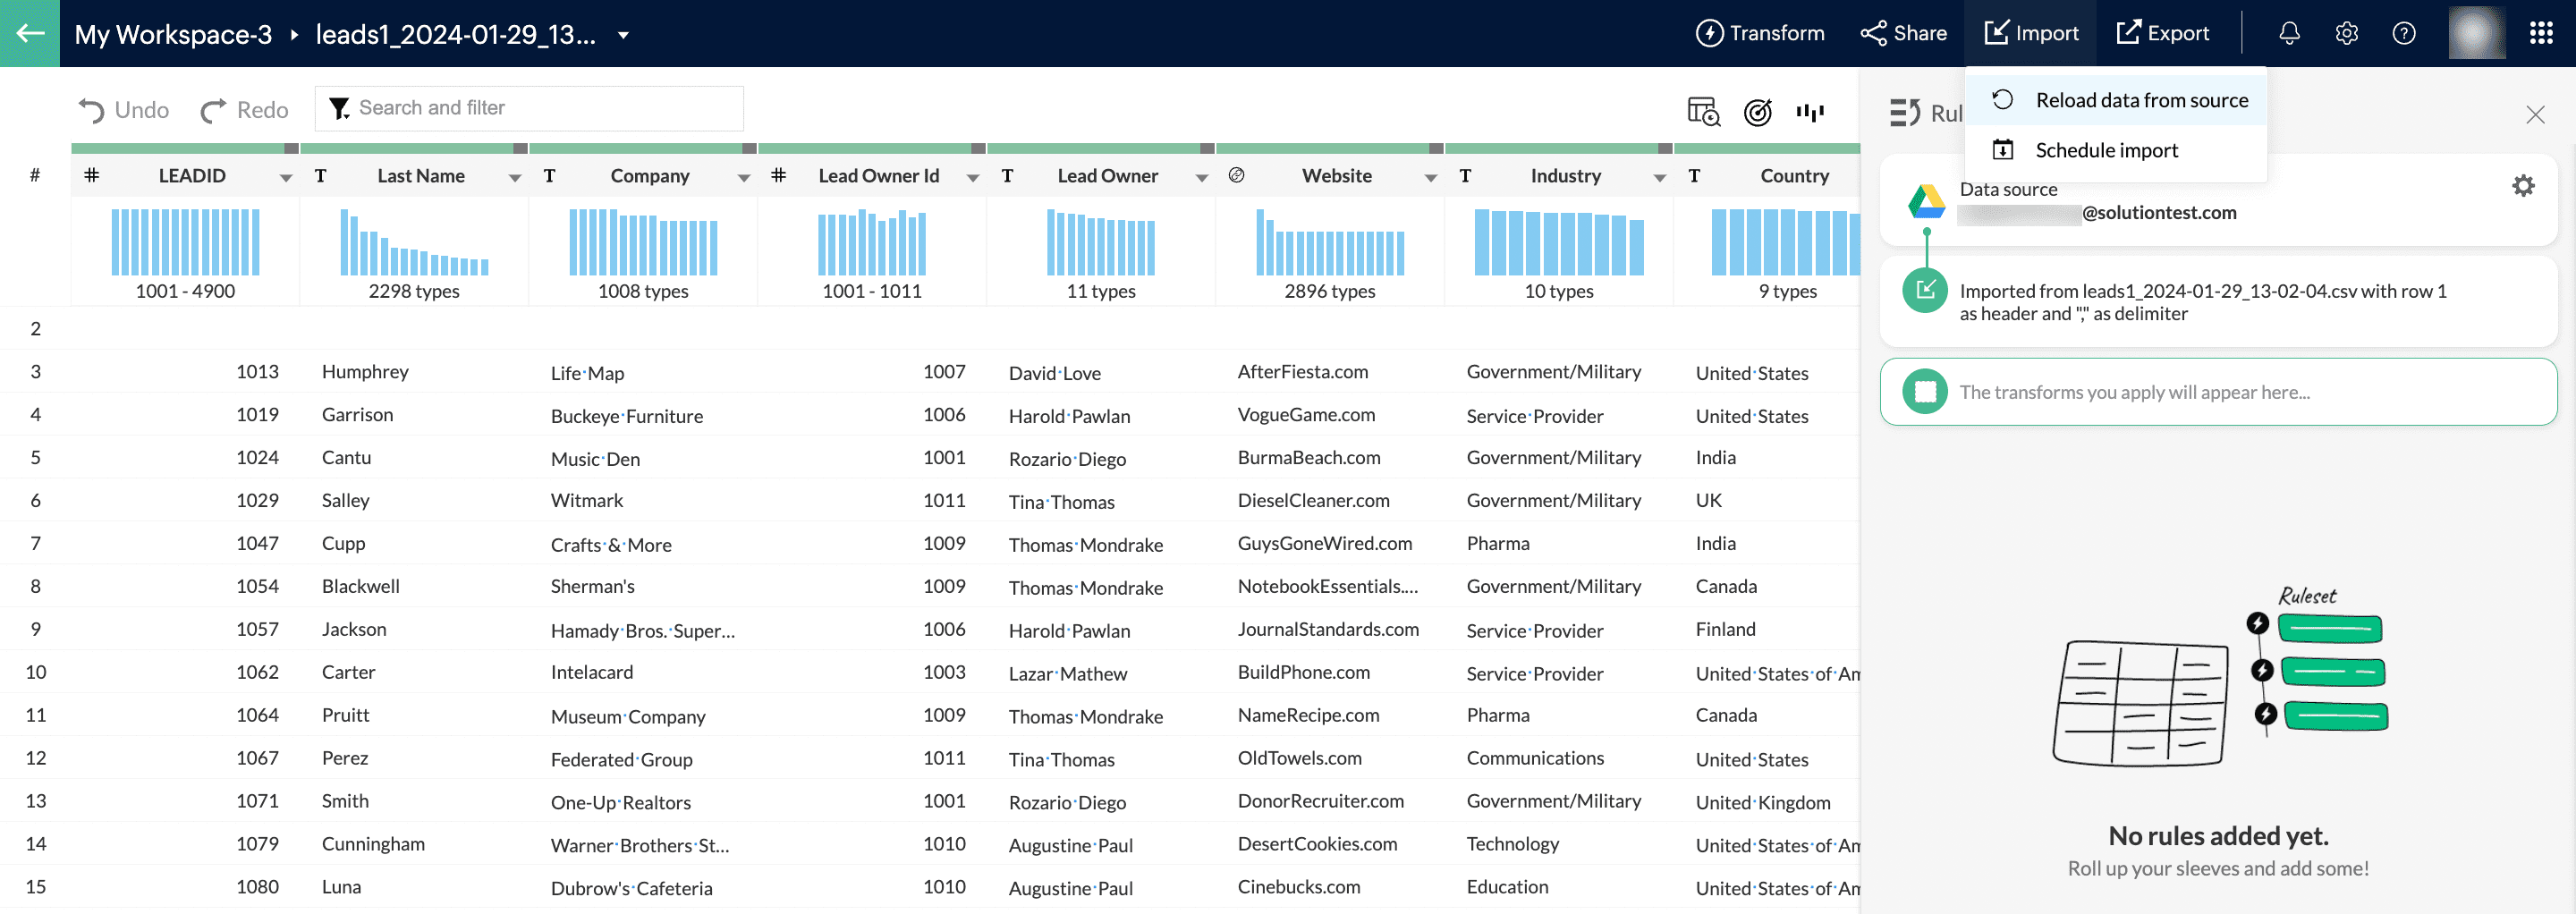Close the Ruleset panel
Viewport: 2576px width, 914px height.
(2535, 115)
